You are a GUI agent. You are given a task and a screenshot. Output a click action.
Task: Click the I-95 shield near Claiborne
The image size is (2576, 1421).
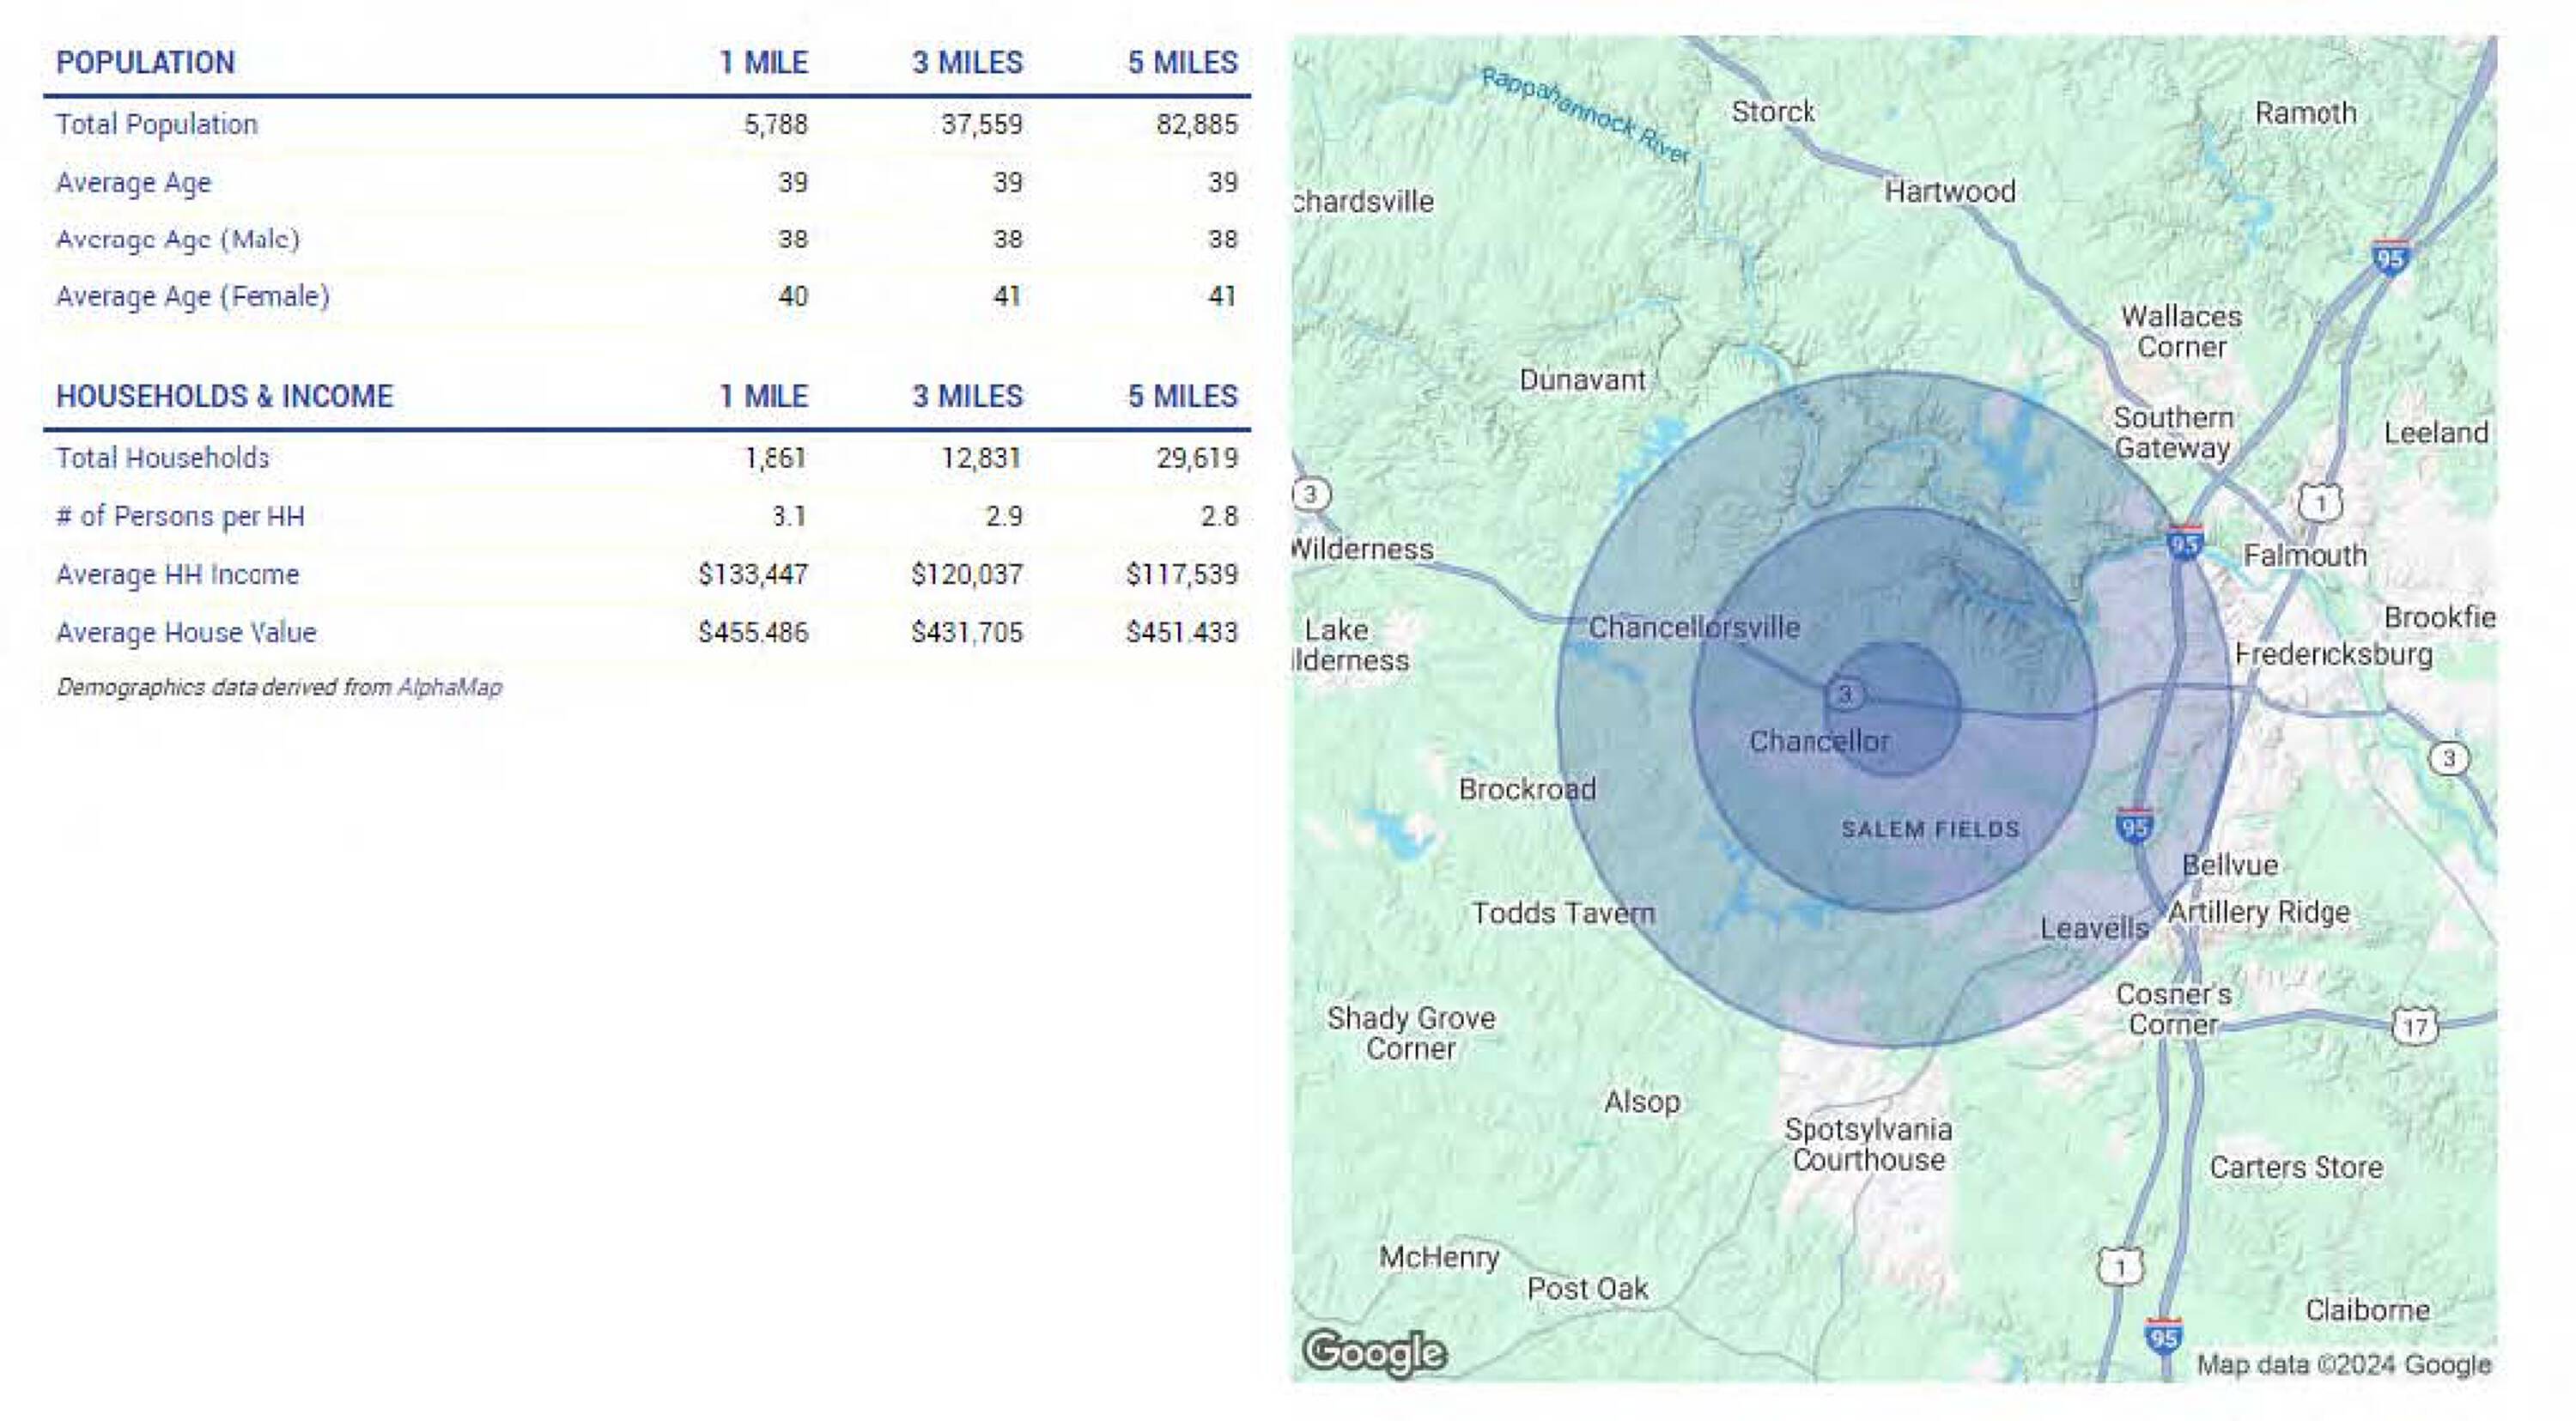pyautogui.click(x=2163, y=1337)
